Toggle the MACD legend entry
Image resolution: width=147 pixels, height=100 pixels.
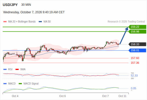[9, 83]
